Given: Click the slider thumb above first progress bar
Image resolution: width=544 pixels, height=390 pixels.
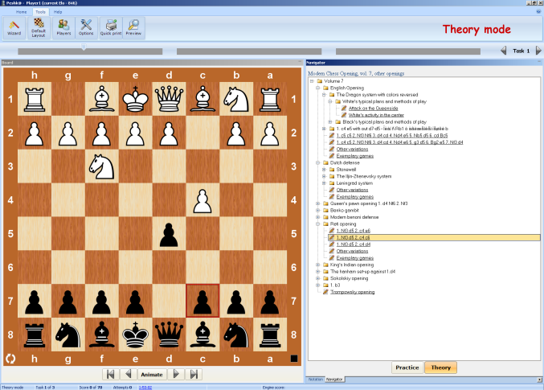Looking at the screenshot, I should point(84,47).
